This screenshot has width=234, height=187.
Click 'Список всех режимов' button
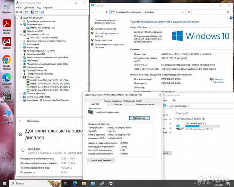coord(101,160)
